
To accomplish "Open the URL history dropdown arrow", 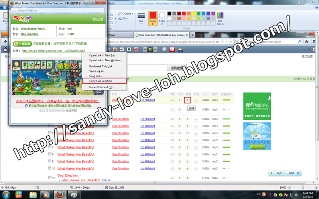I will click(x=226, y=42).
